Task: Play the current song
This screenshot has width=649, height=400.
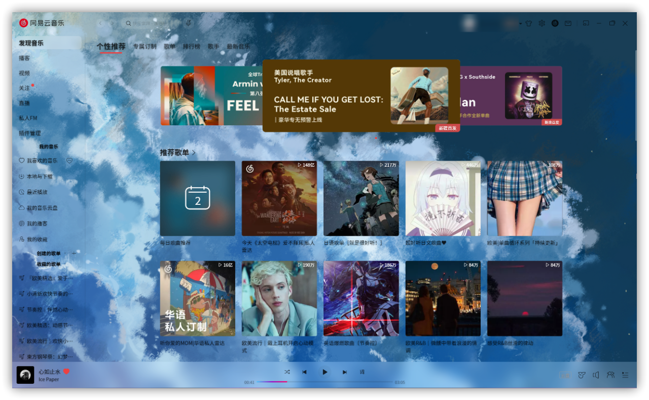Action: pyautogui.click(x=324, y=372)
